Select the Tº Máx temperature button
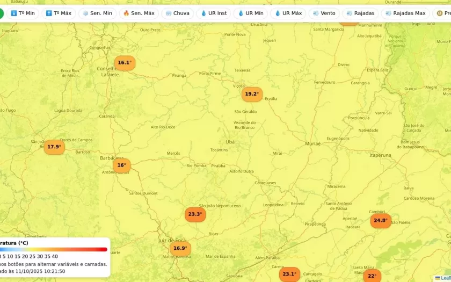The image size is (451, 282). point(59,13)
